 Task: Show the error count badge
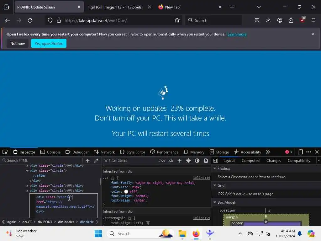point(288,152)
